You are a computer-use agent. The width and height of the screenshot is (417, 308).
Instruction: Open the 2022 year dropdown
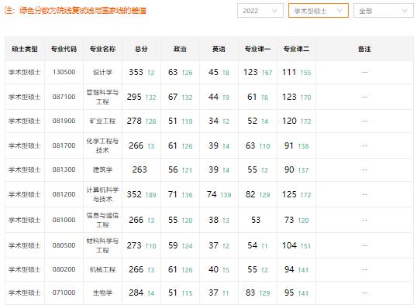point(260,11)
